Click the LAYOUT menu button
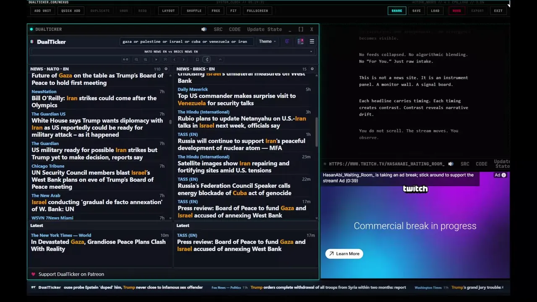This screenshot has width=537, height=302. click(x=168, y=10)
